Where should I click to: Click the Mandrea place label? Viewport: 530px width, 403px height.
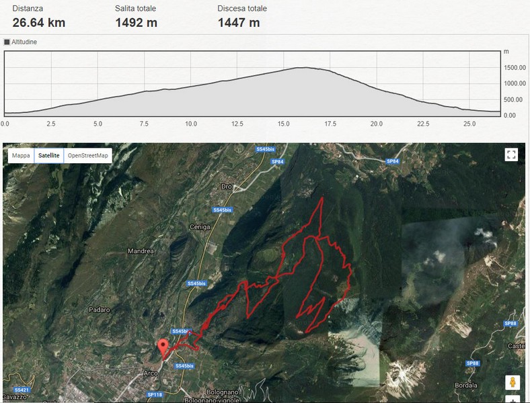click(x=141, y=251)
